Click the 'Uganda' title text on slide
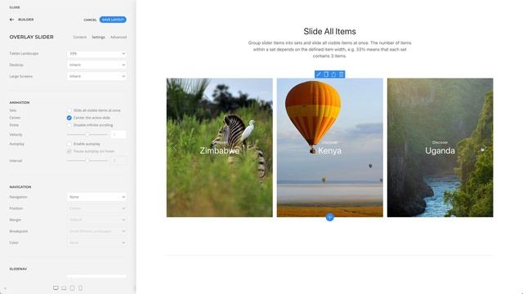This screenshot has width=523, height=294. (x=440, y=150)
